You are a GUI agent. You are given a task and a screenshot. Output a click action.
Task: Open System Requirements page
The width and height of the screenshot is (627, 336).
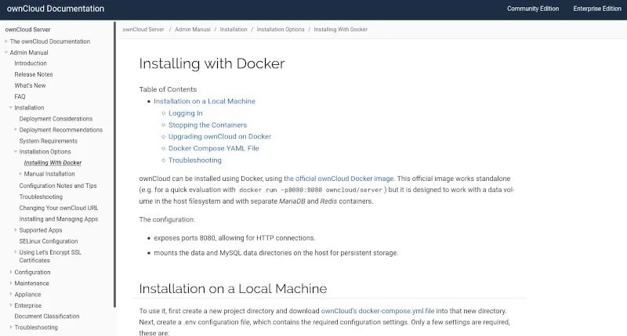(49, 141)
